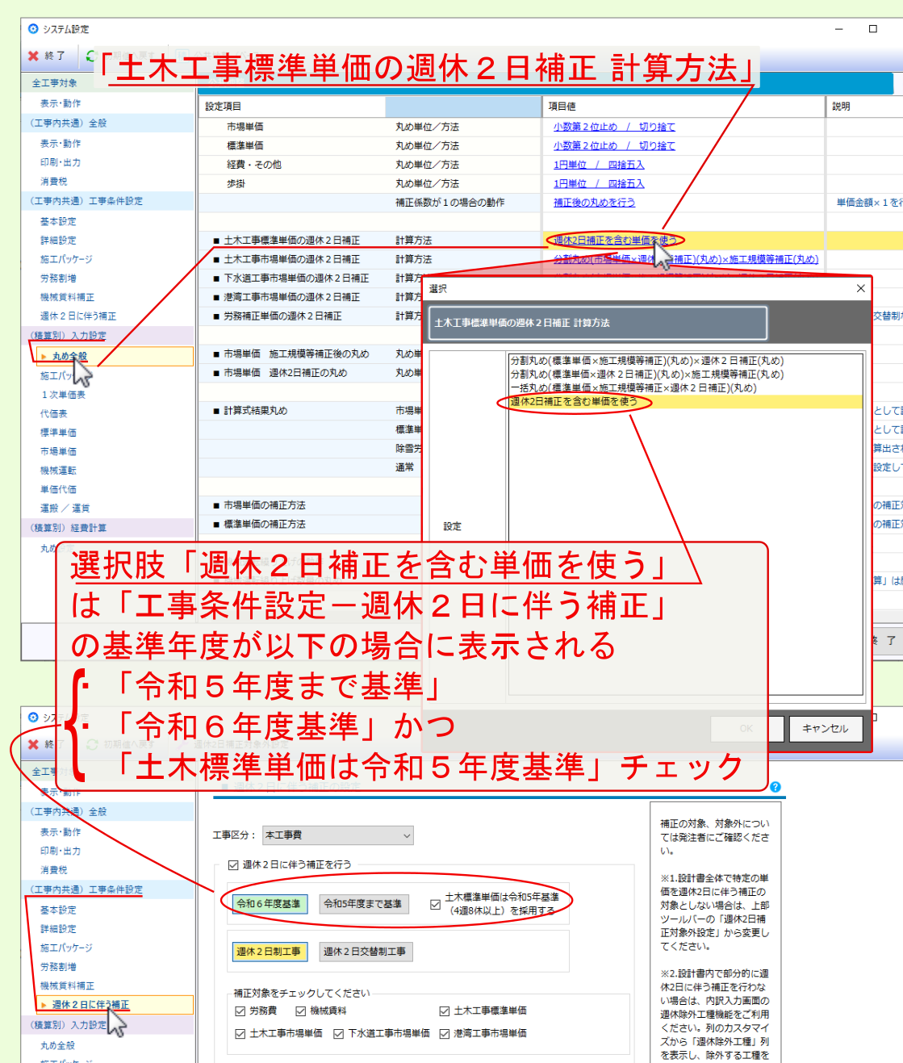
Task: Click the green refresh icon next to 終了
Action: (x=90, y=56)
